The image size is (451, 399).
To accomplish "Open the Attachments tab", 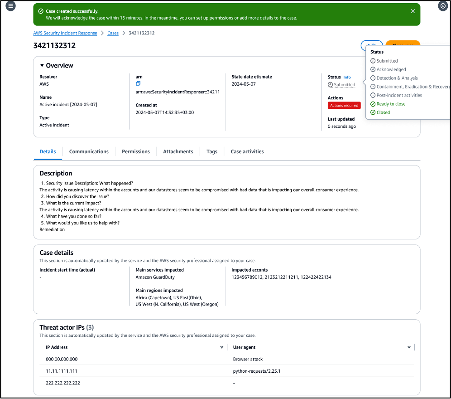I will point(178,152).
